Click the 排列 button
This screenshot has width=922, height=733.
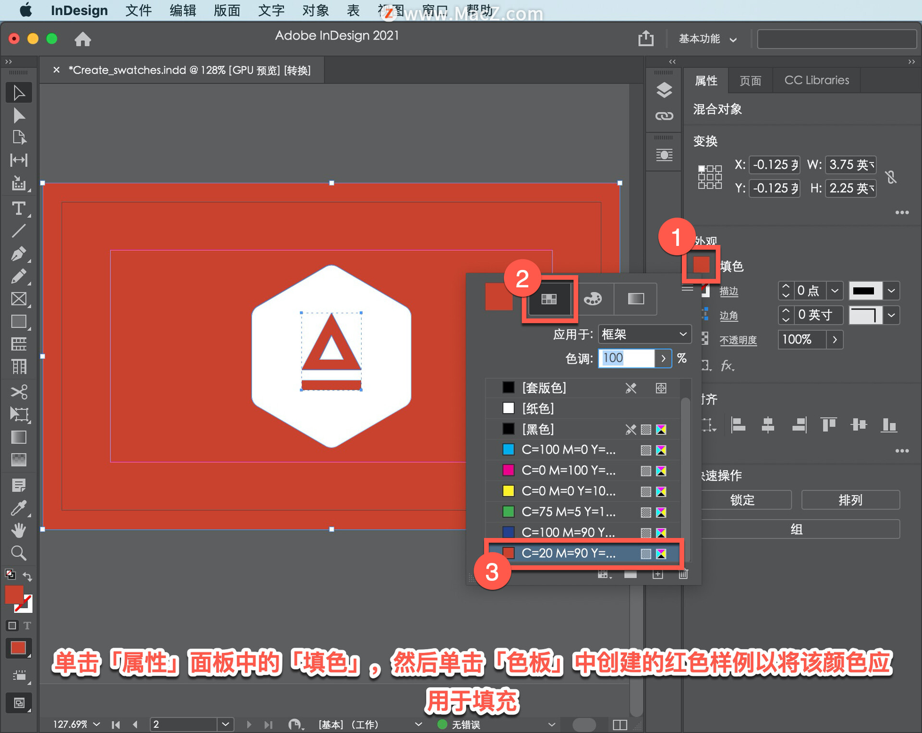point(850,500)
